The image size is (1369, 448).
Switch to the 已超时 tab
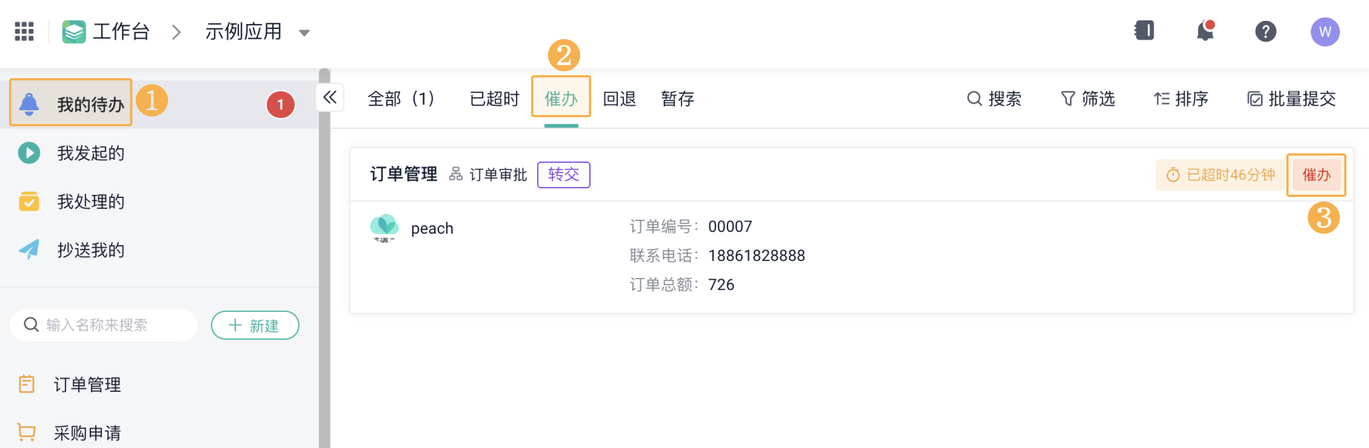click(x=494, y=99)
